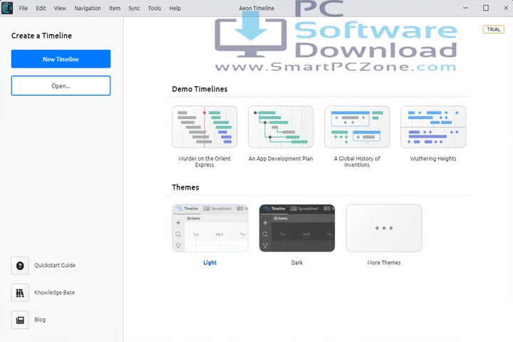Viewport: 513px width, 342px height.
Task: Click the Aeon Timeline app logo icon
Action: coord(7,8)
